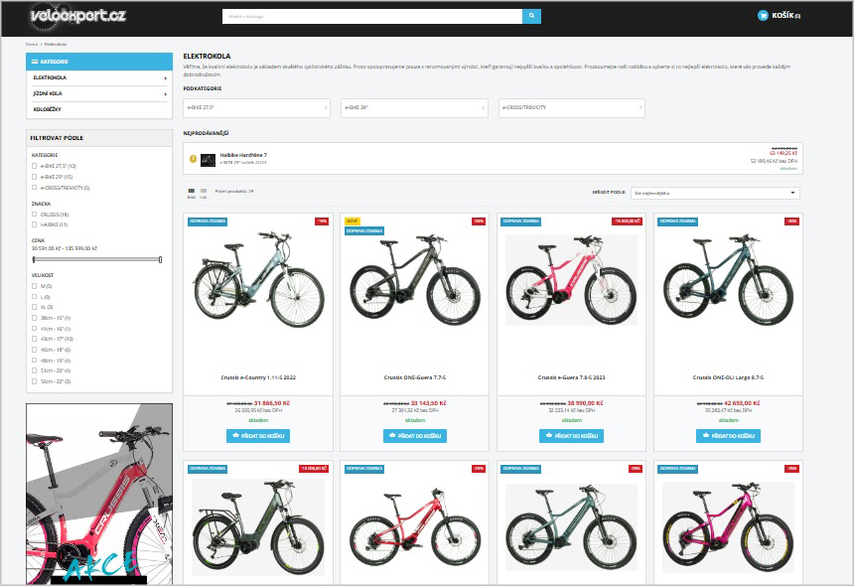Click the 33 143,50 Kč price
The width and height of the screenshot is (854, 586).
pyautogui.click(x=429, y=403)
